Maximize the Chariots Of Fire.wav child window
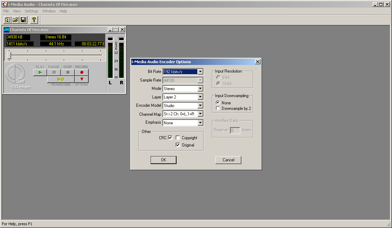This screenshot has height=228, width=392. point(116,30)
